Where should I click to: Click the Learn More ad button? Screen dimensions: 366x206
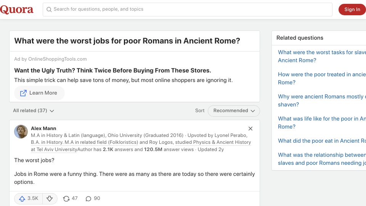pos(39,93)
